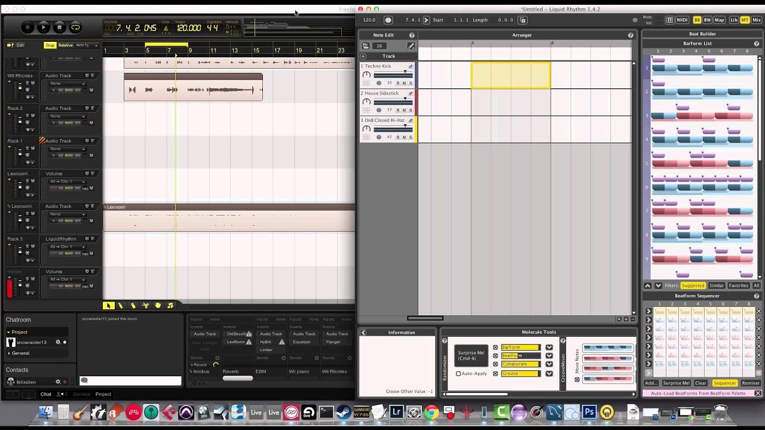
Task: Click the plus icon to add a Track
Action: tap(363, 56)
